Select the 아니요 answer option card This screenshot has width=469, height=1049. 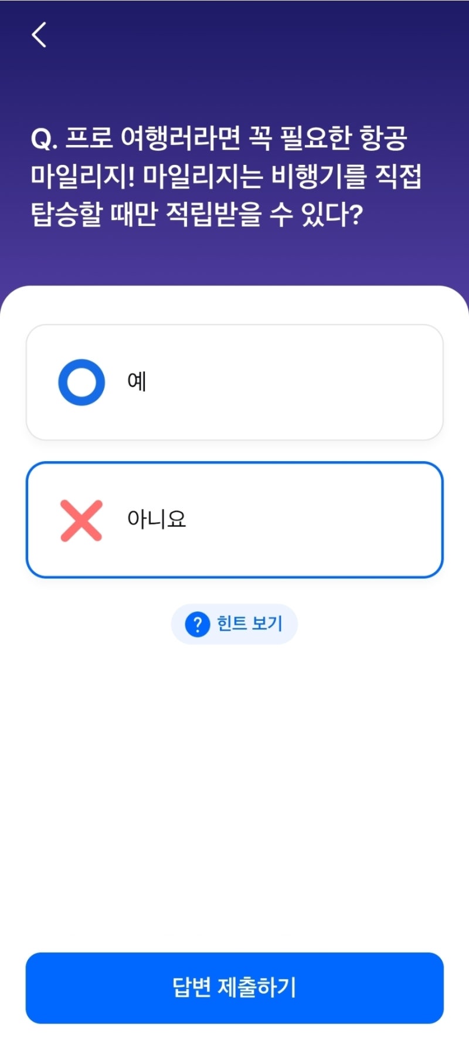point(235,520)
